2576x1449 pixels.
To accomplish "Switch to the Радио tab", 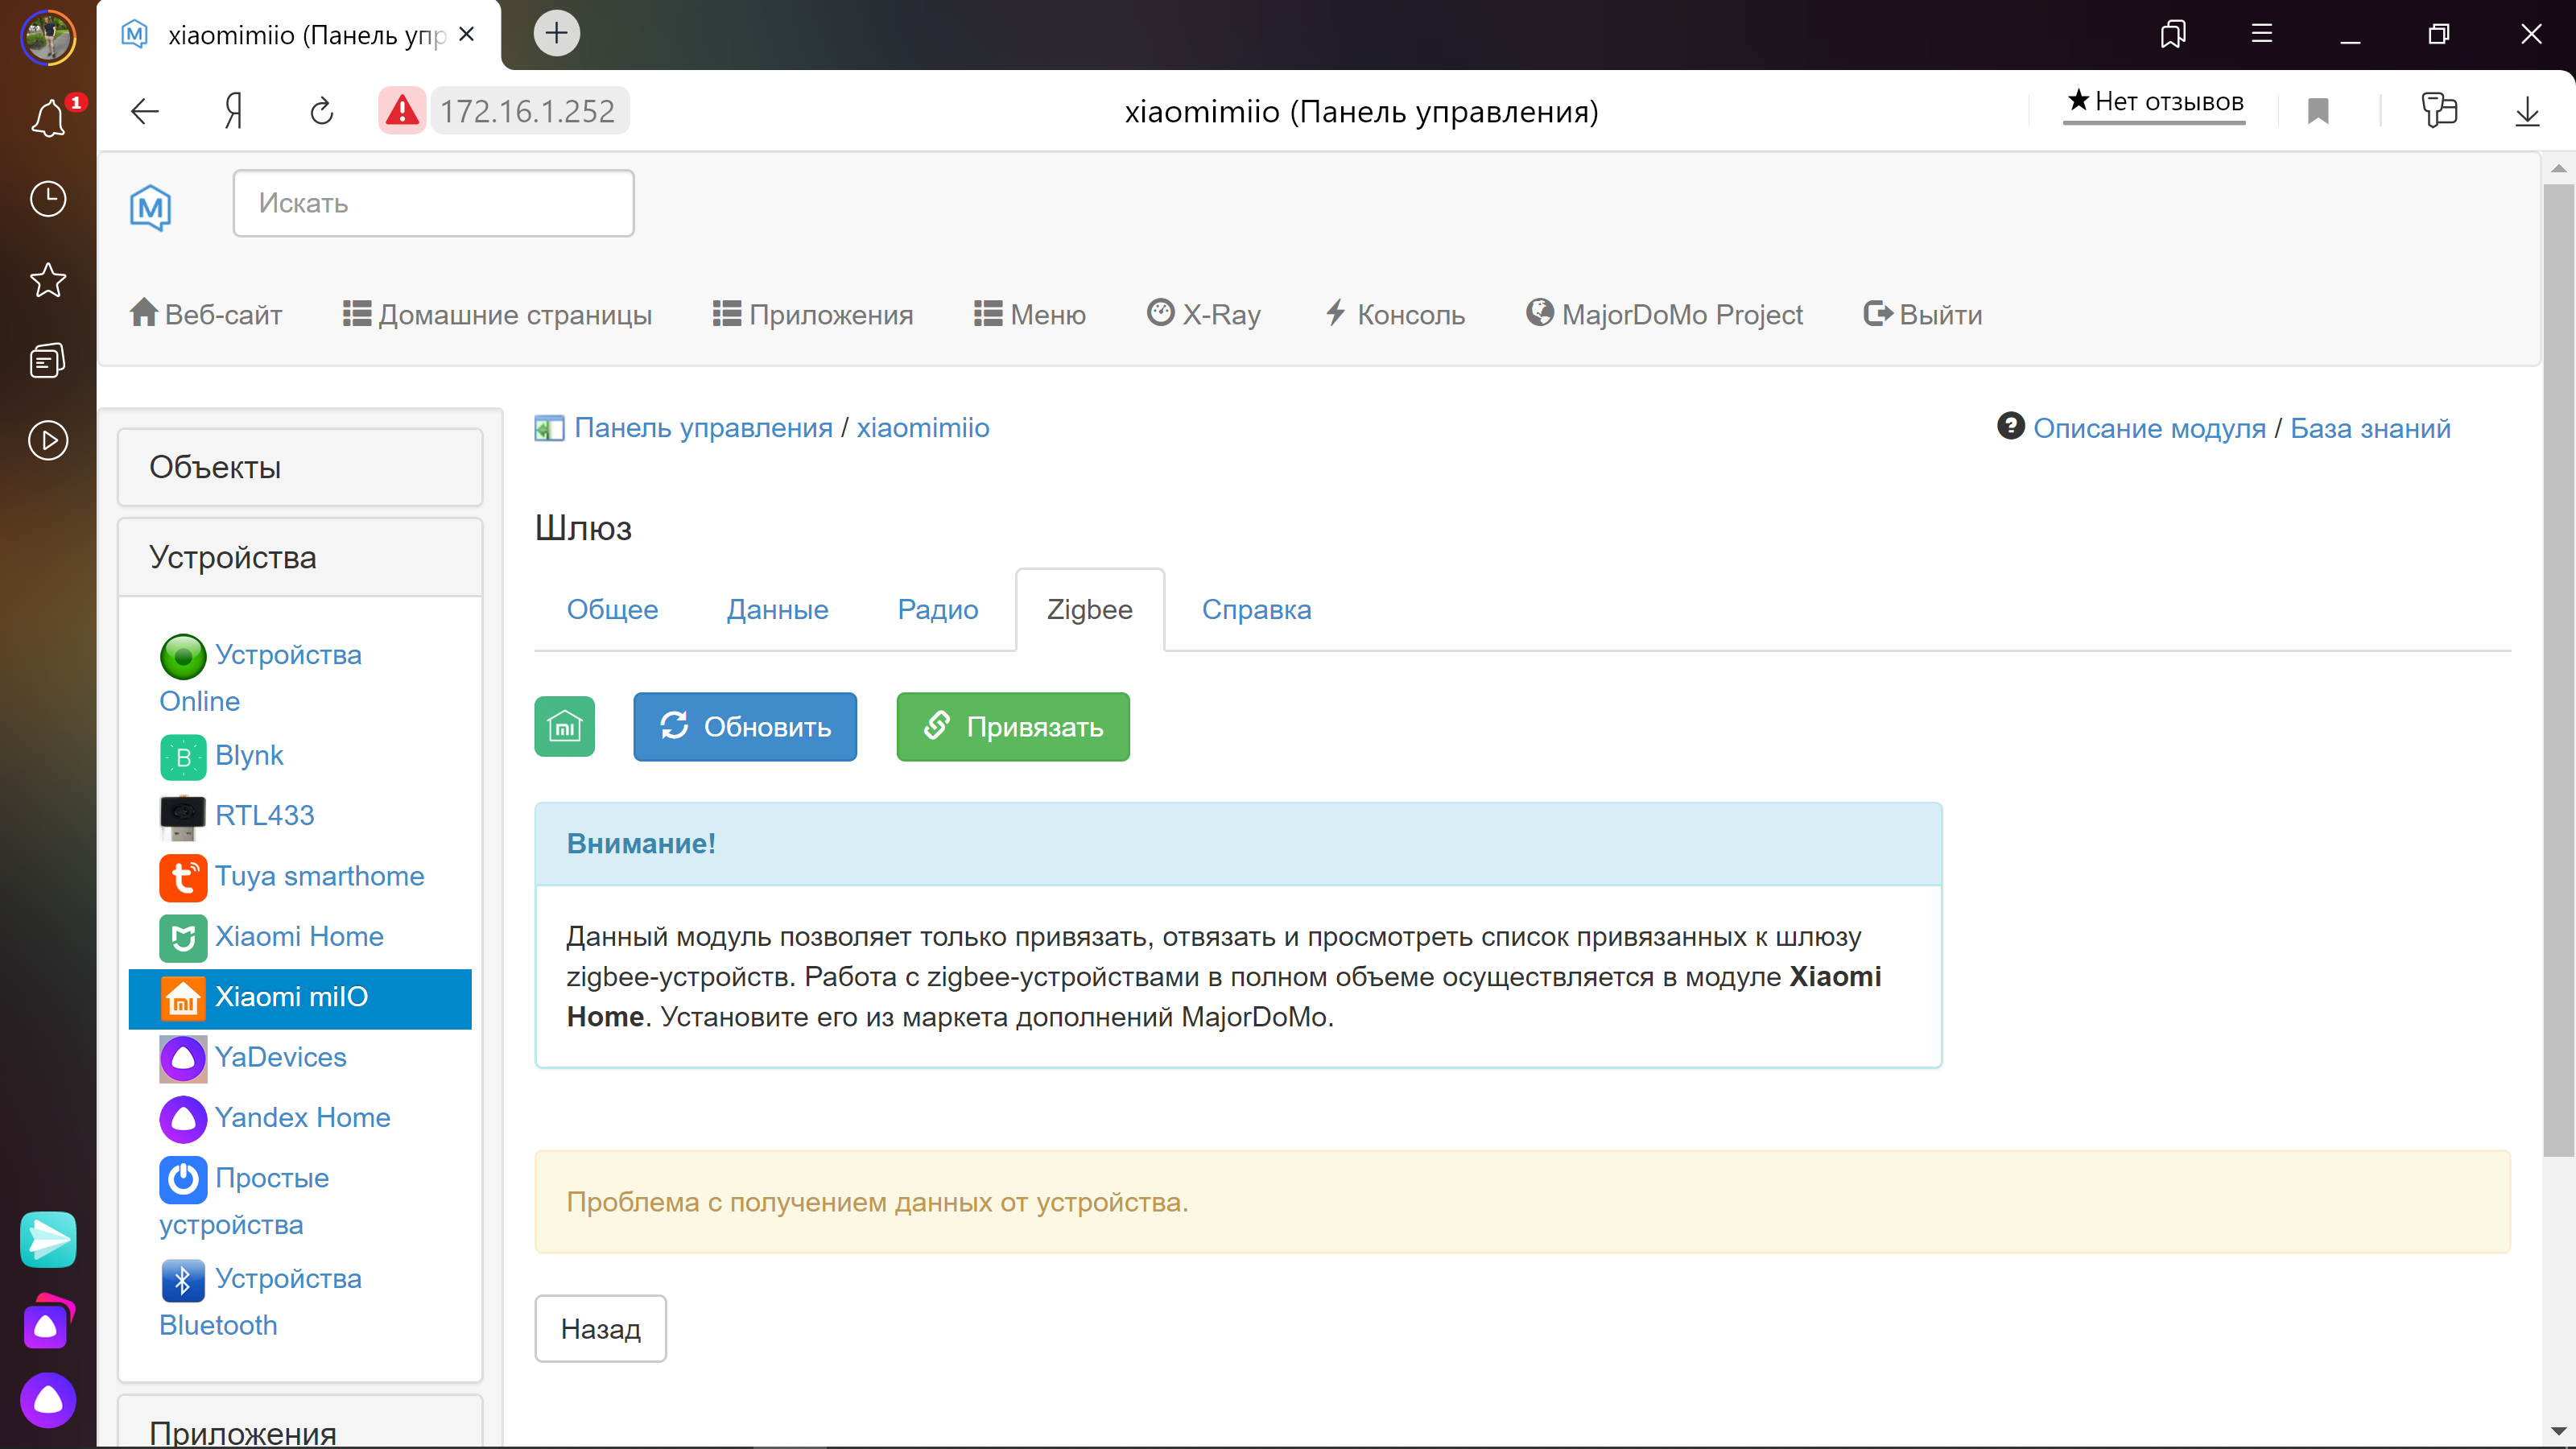I will click(x=937, y=609).
